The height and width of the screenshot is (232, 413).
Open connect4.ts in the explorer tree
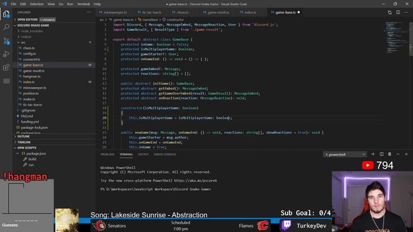pos(32,59)
